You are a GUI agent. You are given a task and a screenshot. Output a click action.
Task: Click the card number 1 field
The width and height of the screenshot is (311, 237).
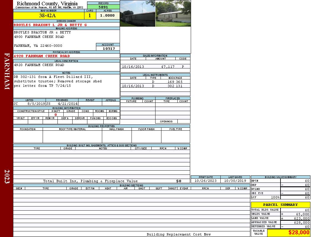tap(90, 15)
